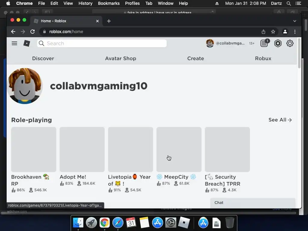Open Trash from the Dock

pyautogui.click(x=229, y=223)
